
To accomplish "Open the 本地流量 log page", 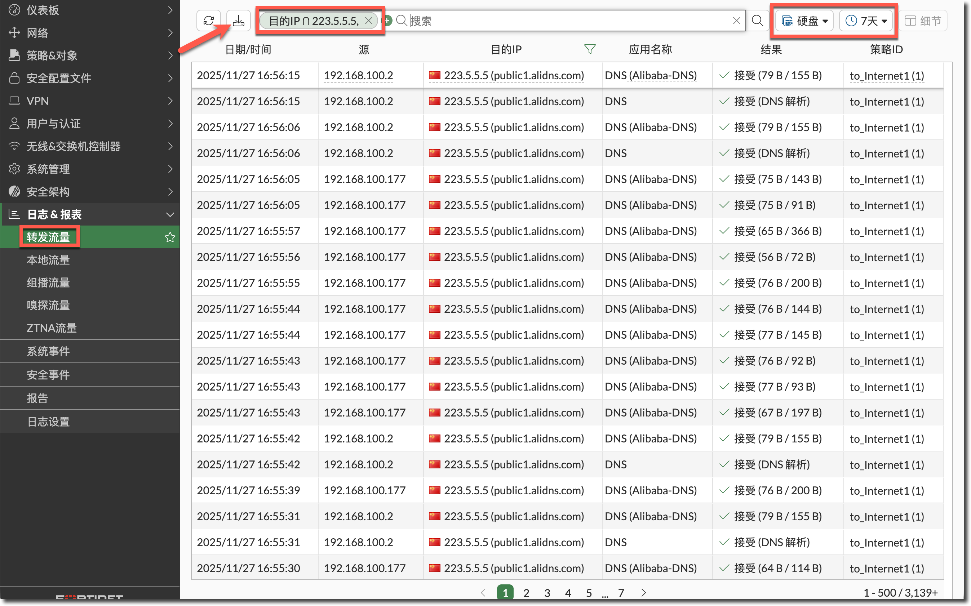I will pyautogui.click(x=48, y=260).
